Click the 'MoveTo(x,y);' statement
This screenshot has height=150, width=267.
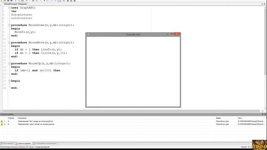[x=25, y=32]
